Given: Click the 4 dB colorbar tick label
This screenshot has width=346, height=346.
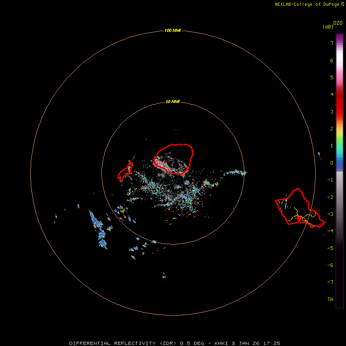Looking at the screenshot, I should click(x=332, y=95).
